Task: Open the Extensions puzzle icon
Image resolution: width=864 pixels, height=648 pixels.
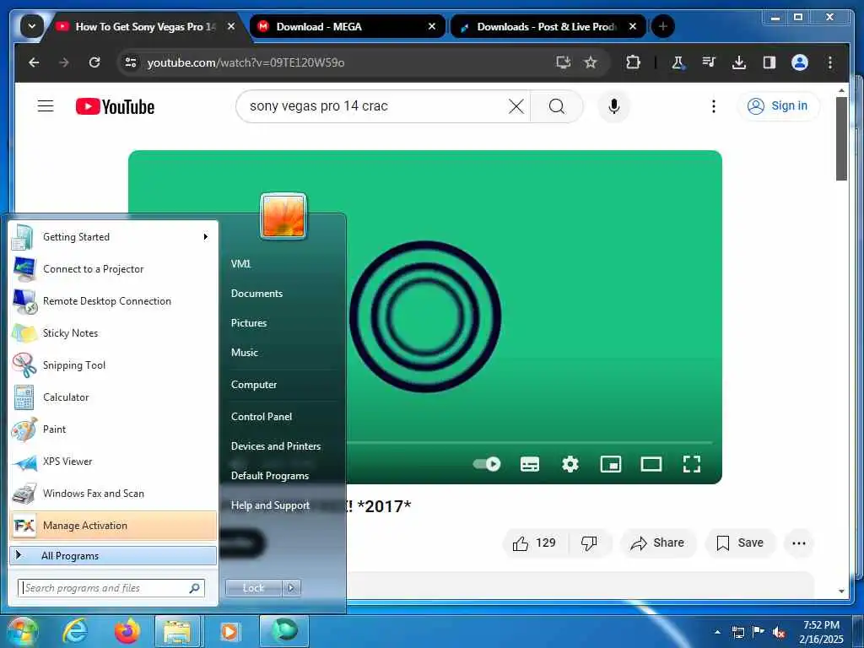Action: coord(633,62)
